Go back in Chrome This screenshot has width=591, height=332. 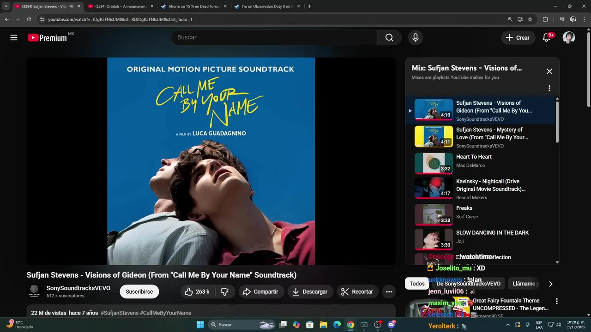pyautogui.click(x=6, y=19)
